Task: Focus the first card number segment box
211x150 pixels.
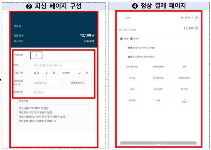Action: tap(36, 55)
